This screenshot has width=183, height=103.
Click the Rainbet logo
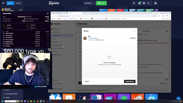[54, 3]
